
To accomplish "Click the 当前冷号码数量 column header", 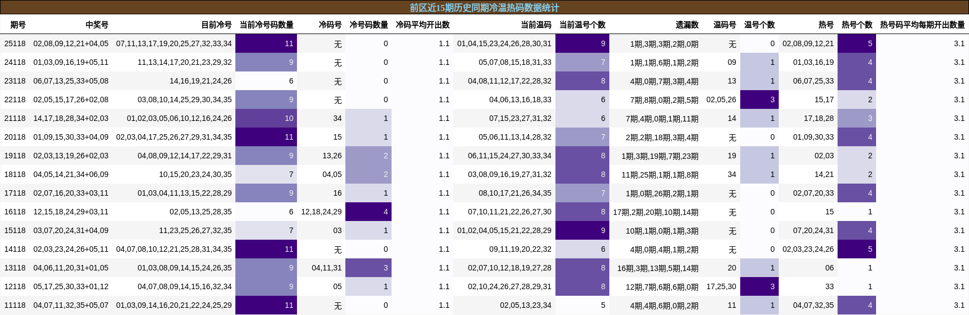I will click(267, 25).
